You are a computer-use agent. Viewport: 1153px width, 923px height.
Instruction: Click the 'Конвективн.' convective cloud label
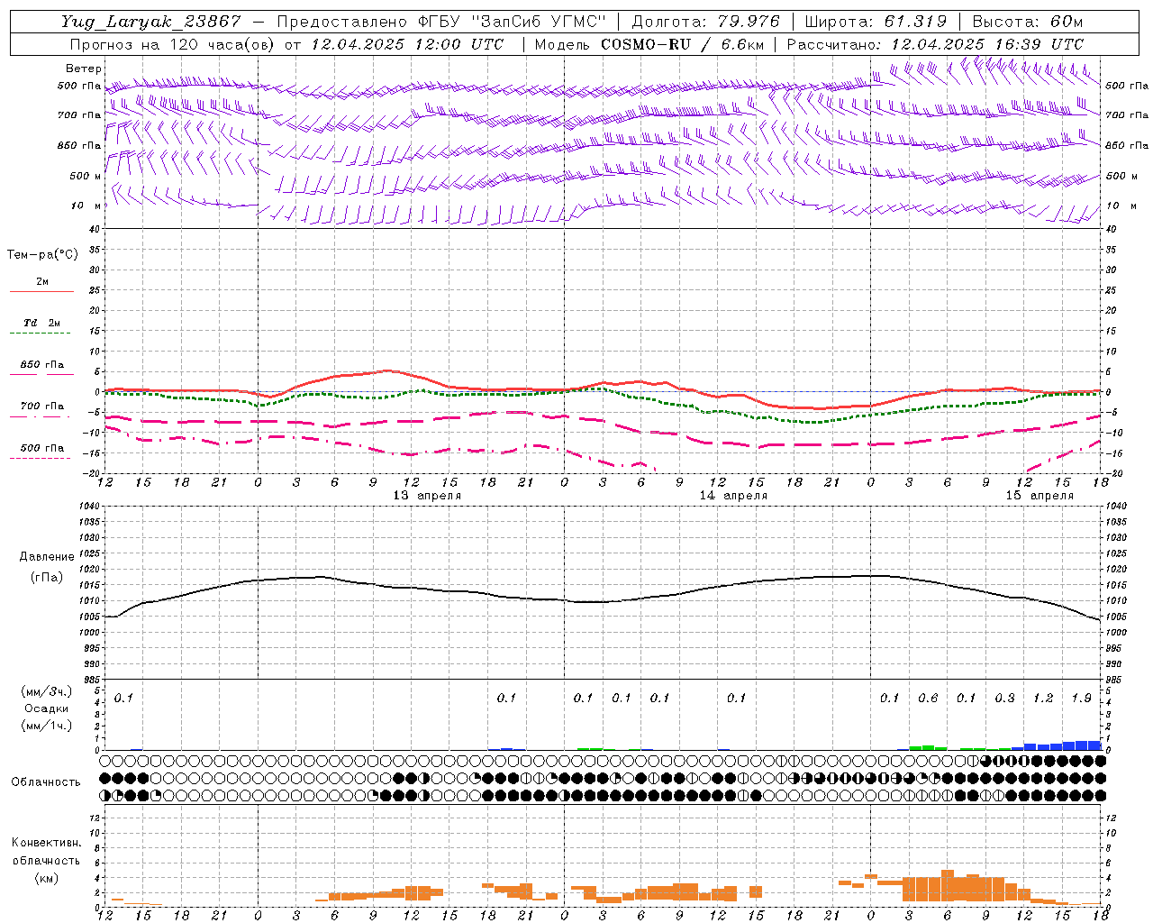46,843
